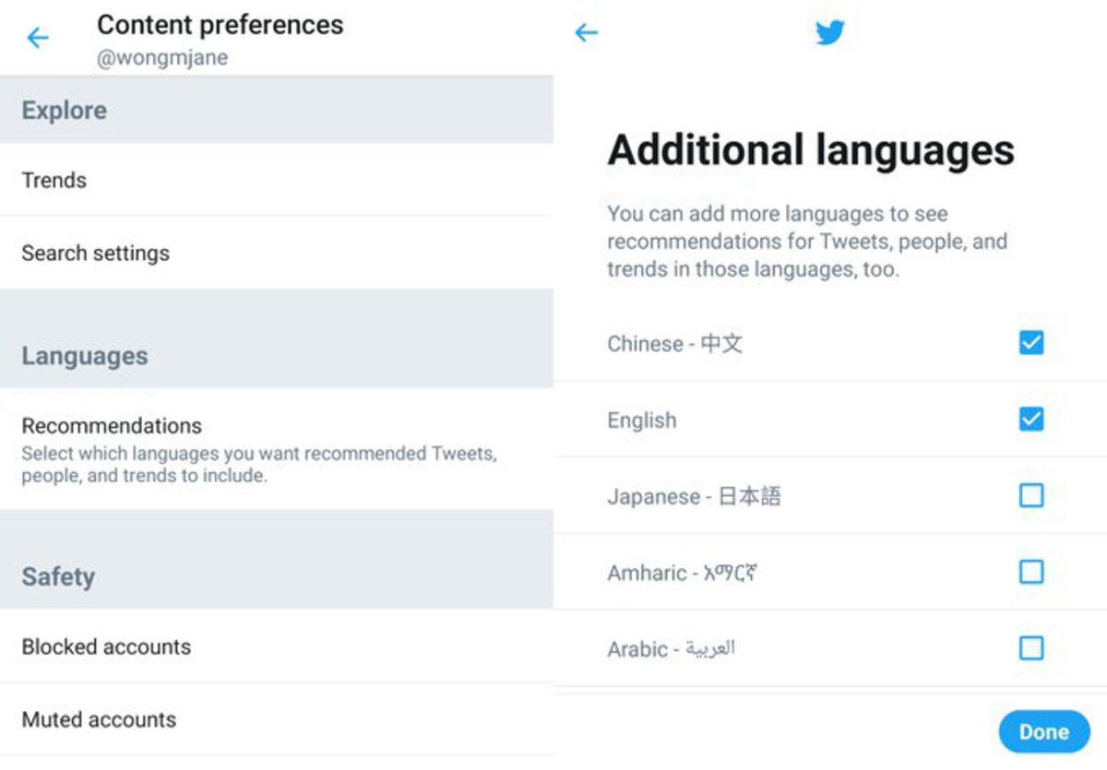This screenshot has width=1107, height=770.
Task: Click the Done button
Action: pos(1043,731)
